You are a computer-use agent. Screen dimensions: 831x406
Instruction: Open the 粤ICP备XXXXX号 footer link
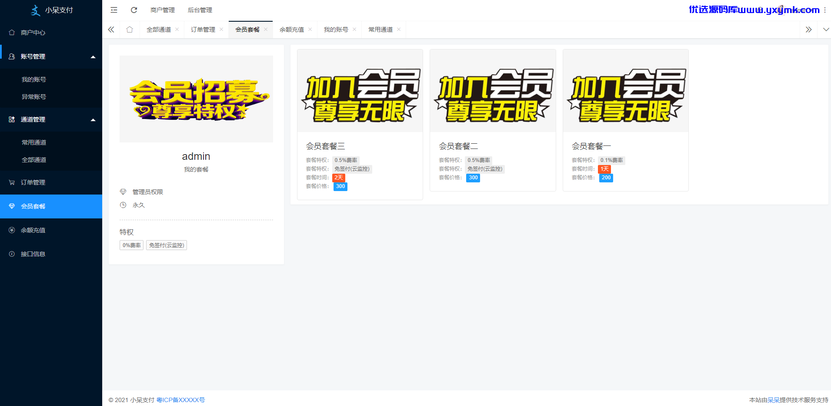tap(180, 400)
